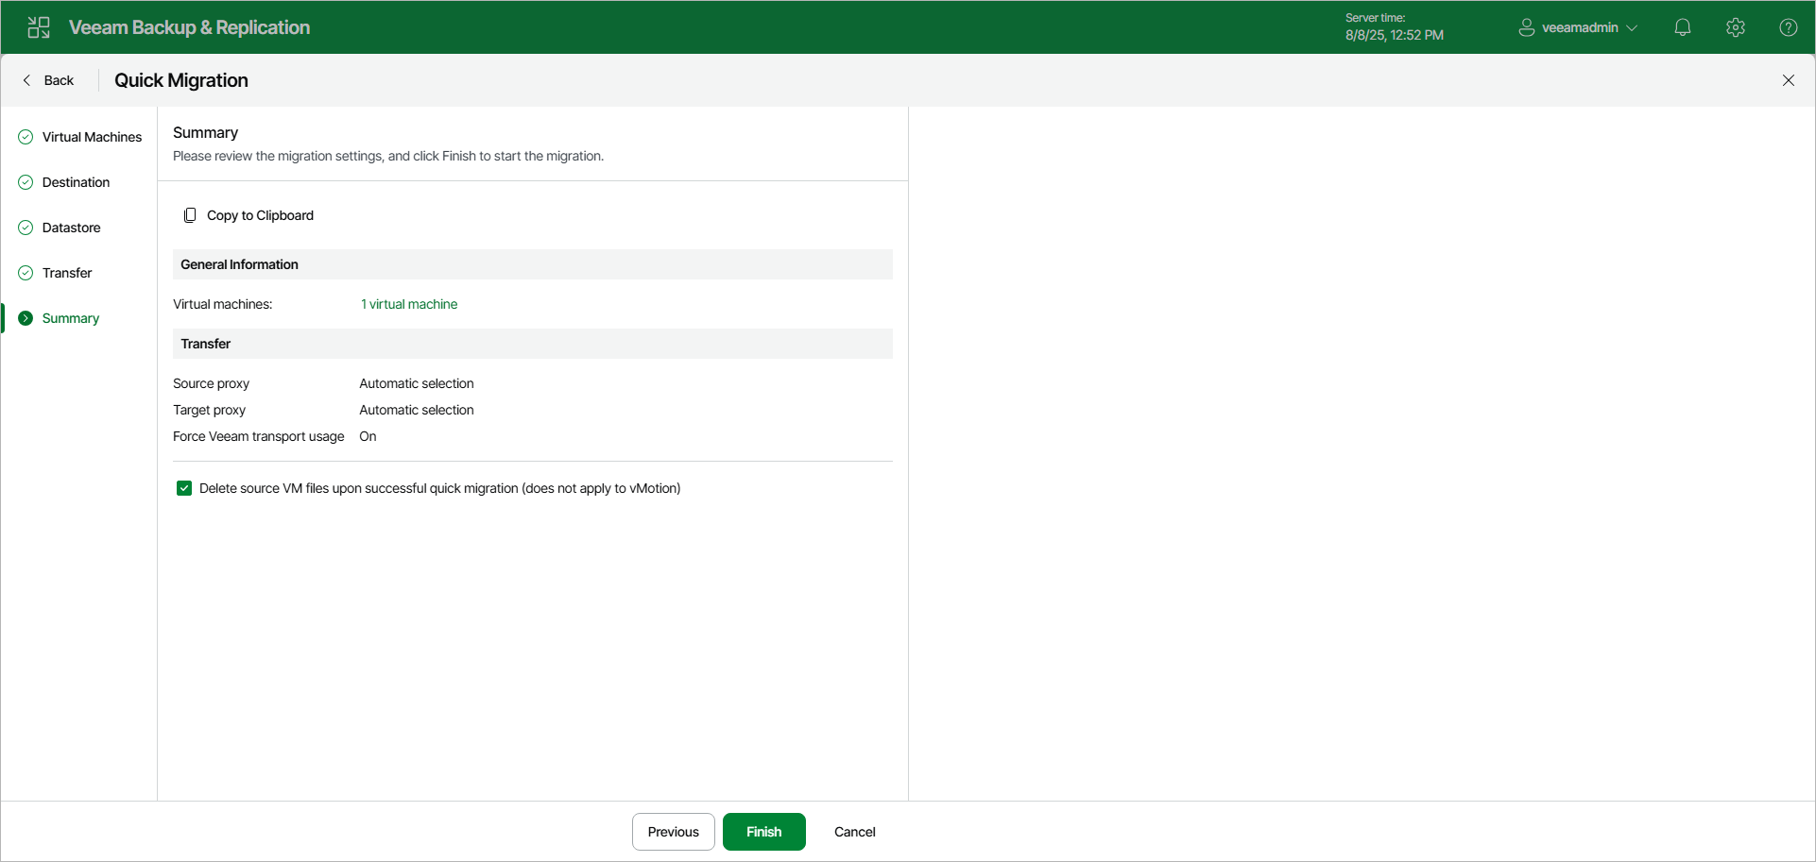Click the Target proxy label

pyautogui.click(x=209, y=410)
